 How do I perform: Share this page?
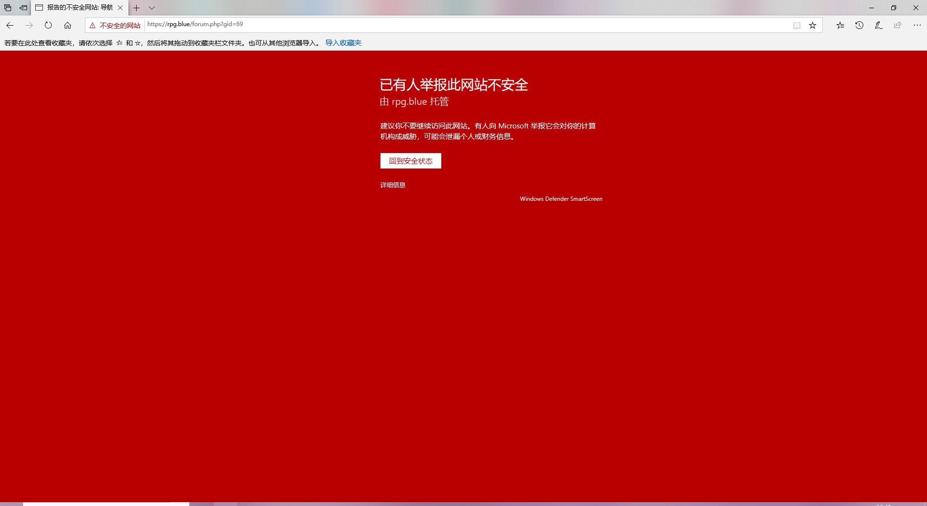click(x=898, y=25)
